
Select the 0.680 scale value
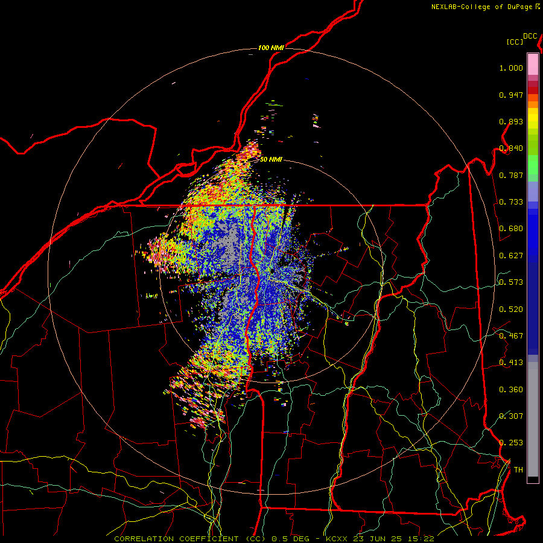pyautogui.click(x=511, y=229)
